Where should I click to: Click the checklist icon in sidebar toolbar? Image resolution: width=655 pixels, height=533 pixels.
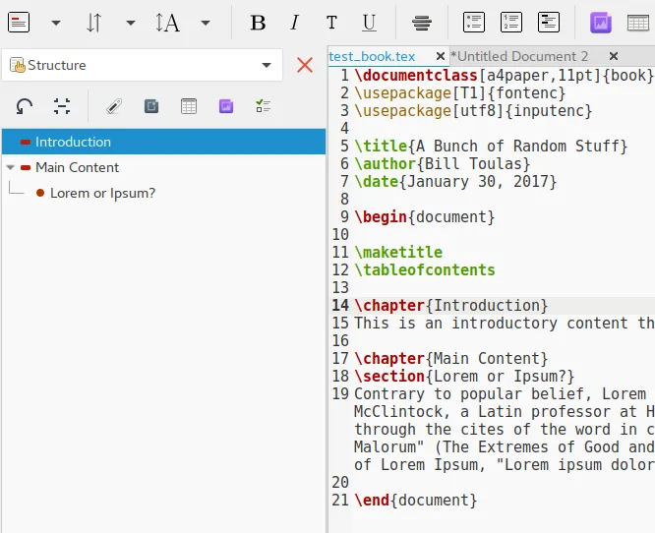[x=263, y=106]
